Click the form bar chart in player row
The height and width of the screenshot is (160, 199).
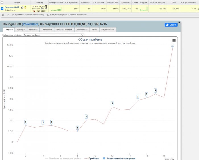144,9
